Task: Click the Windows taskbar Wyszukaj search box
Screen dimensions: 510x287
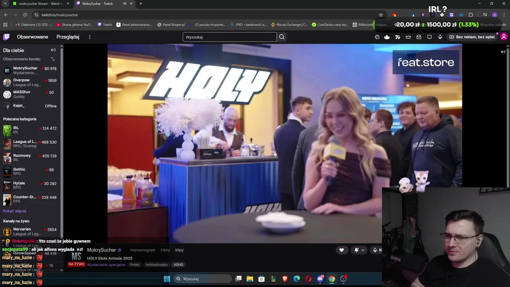Action: [x=203, y=279]
